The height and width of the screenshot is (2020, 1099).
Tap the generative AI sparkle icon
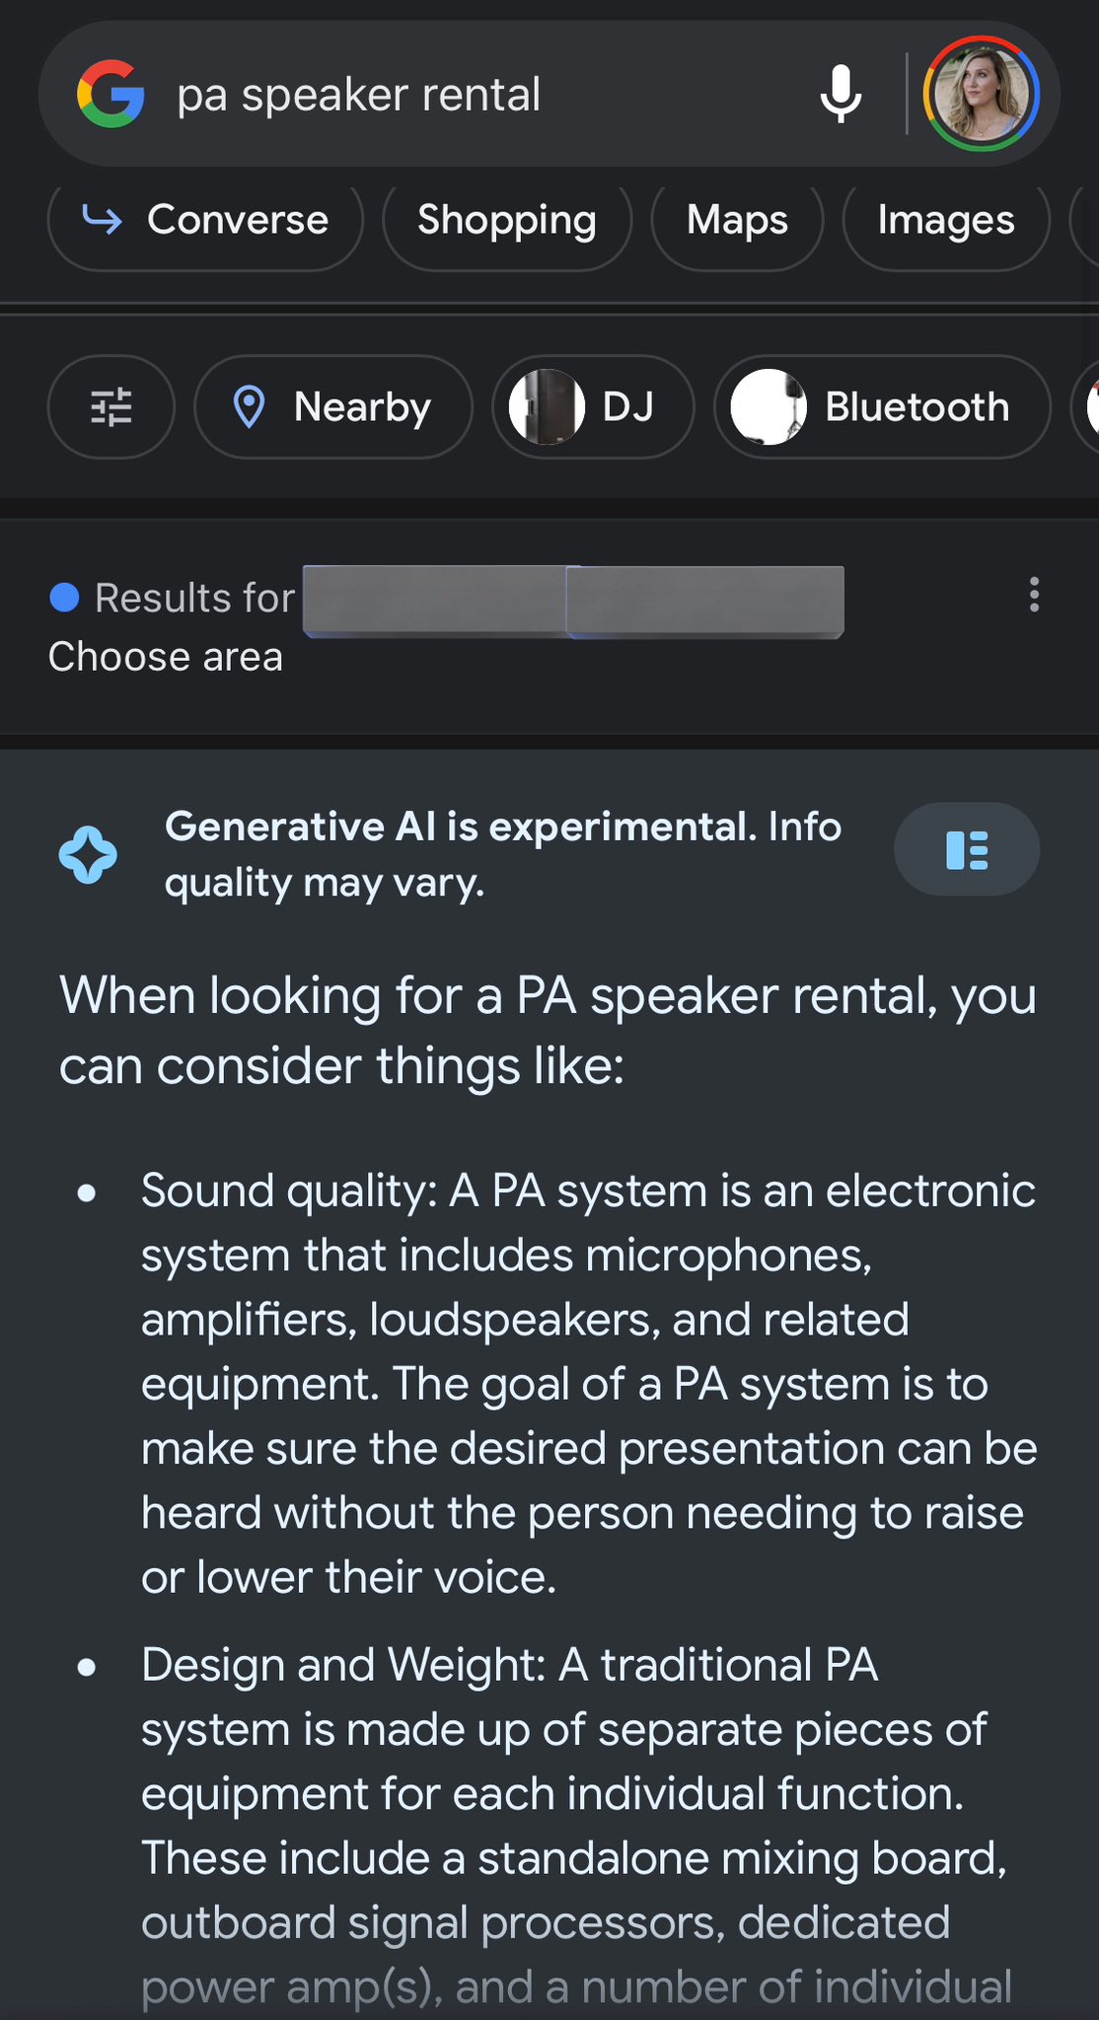click(88, 854)
